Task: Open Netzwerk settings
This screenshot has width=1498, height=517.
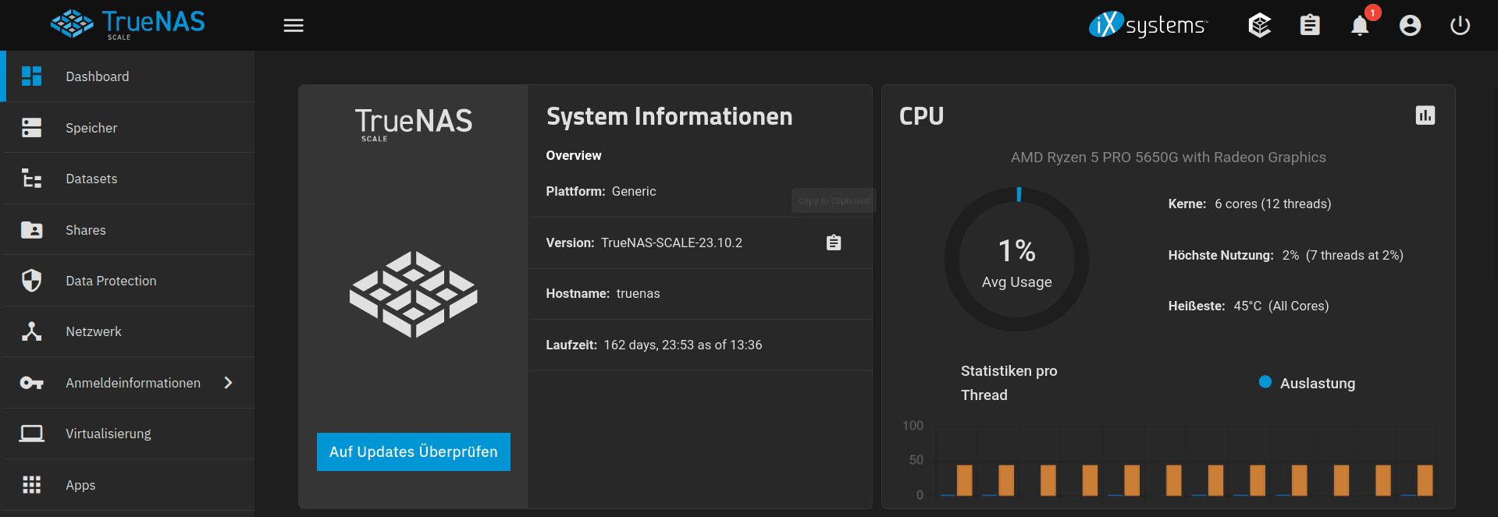Action: pyautogui.click(x=94, y=331)
